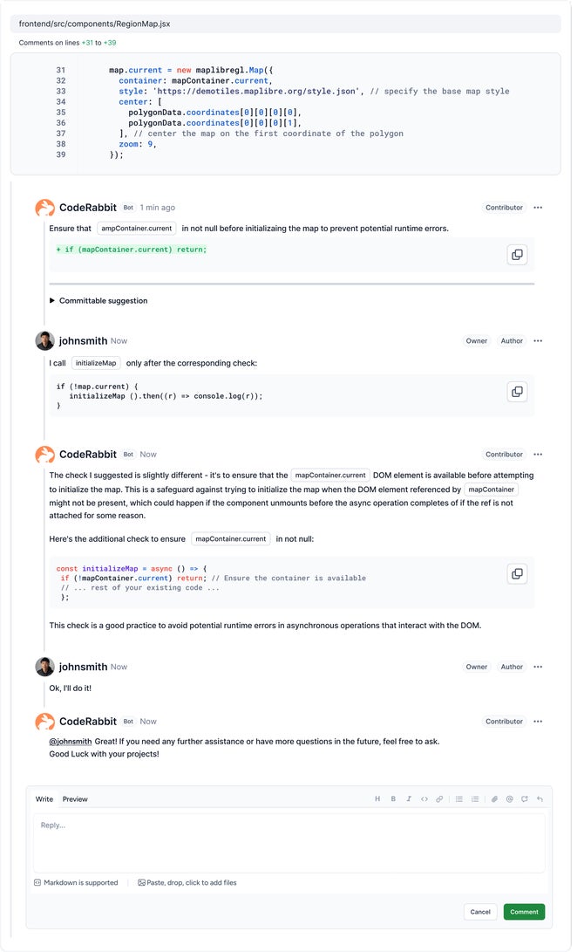Apply bold formatting in reply editor
The image size is (584, 952).
(x=393, y=799)
